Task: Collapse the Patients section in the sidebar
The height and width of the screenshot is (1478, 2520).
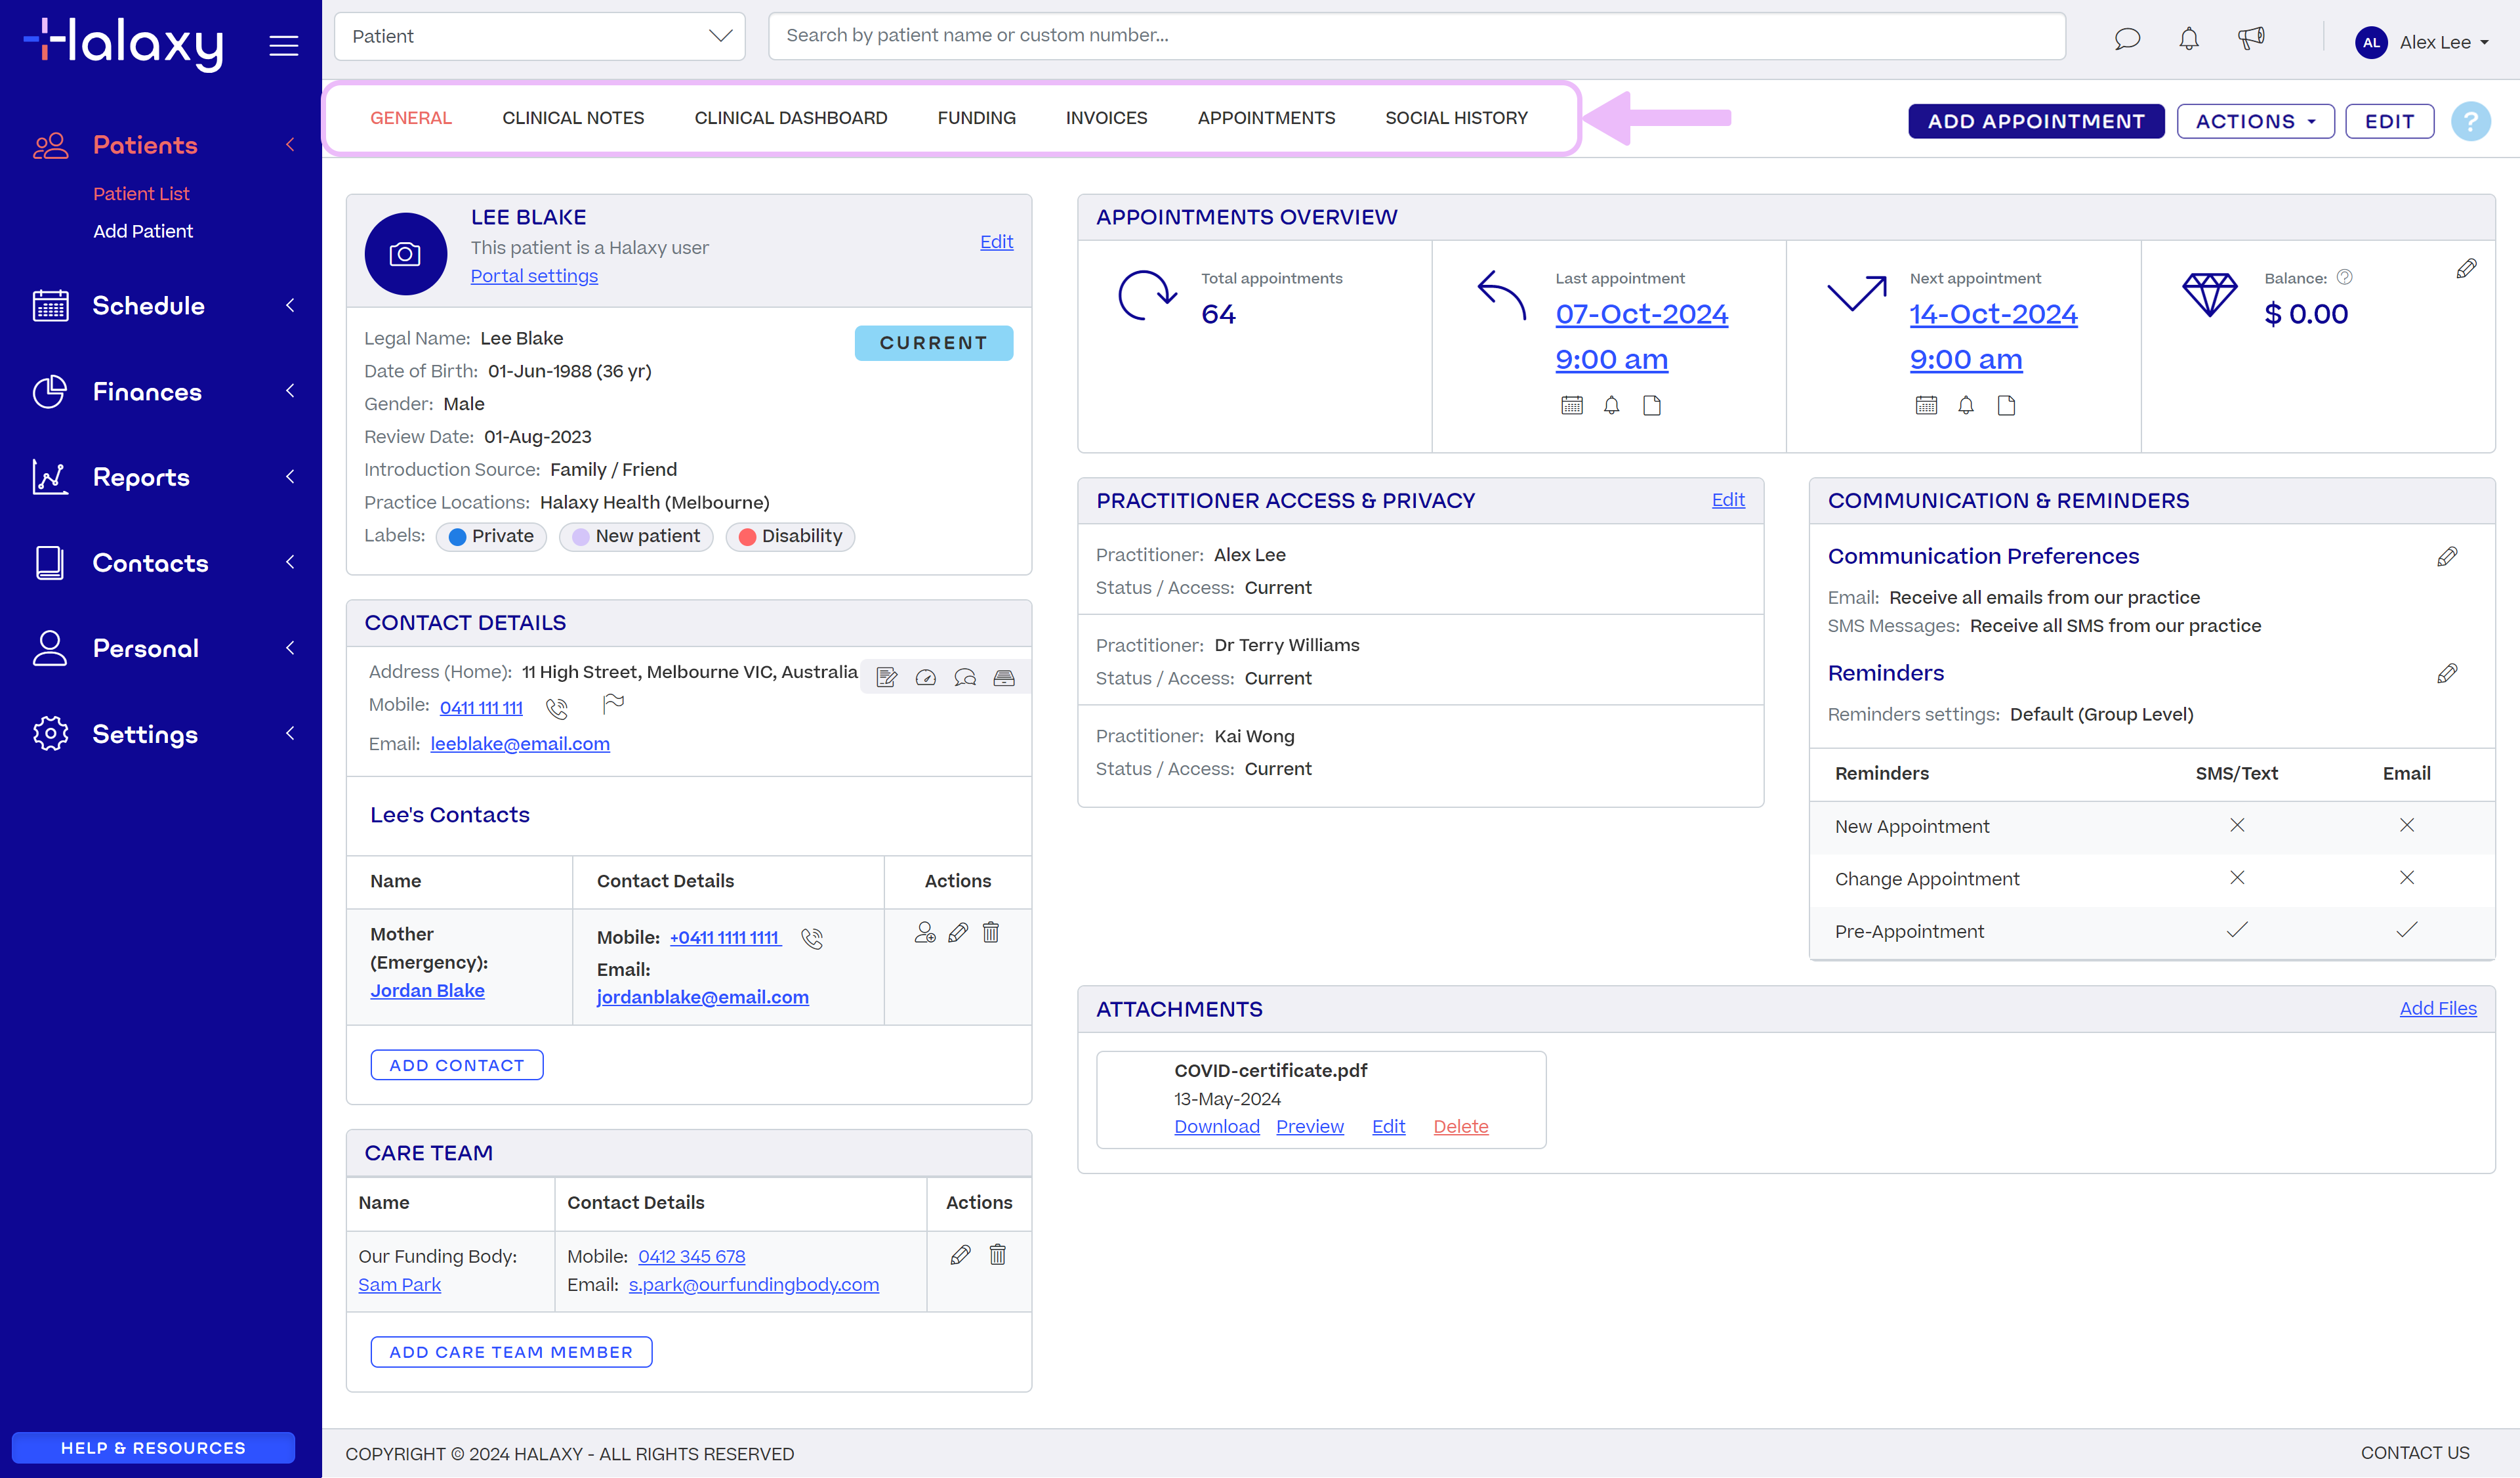Action: click(289, 144)
